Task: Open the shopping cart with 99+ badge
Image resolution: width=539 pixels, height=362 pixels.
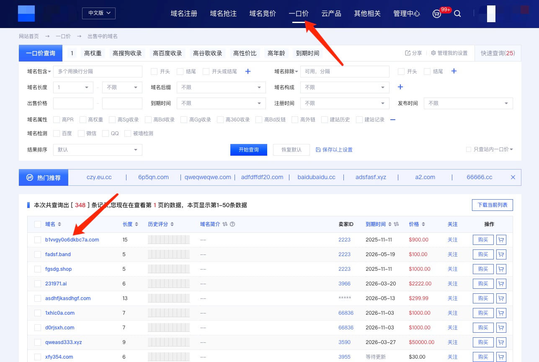Action: click(x=437, y=14)
